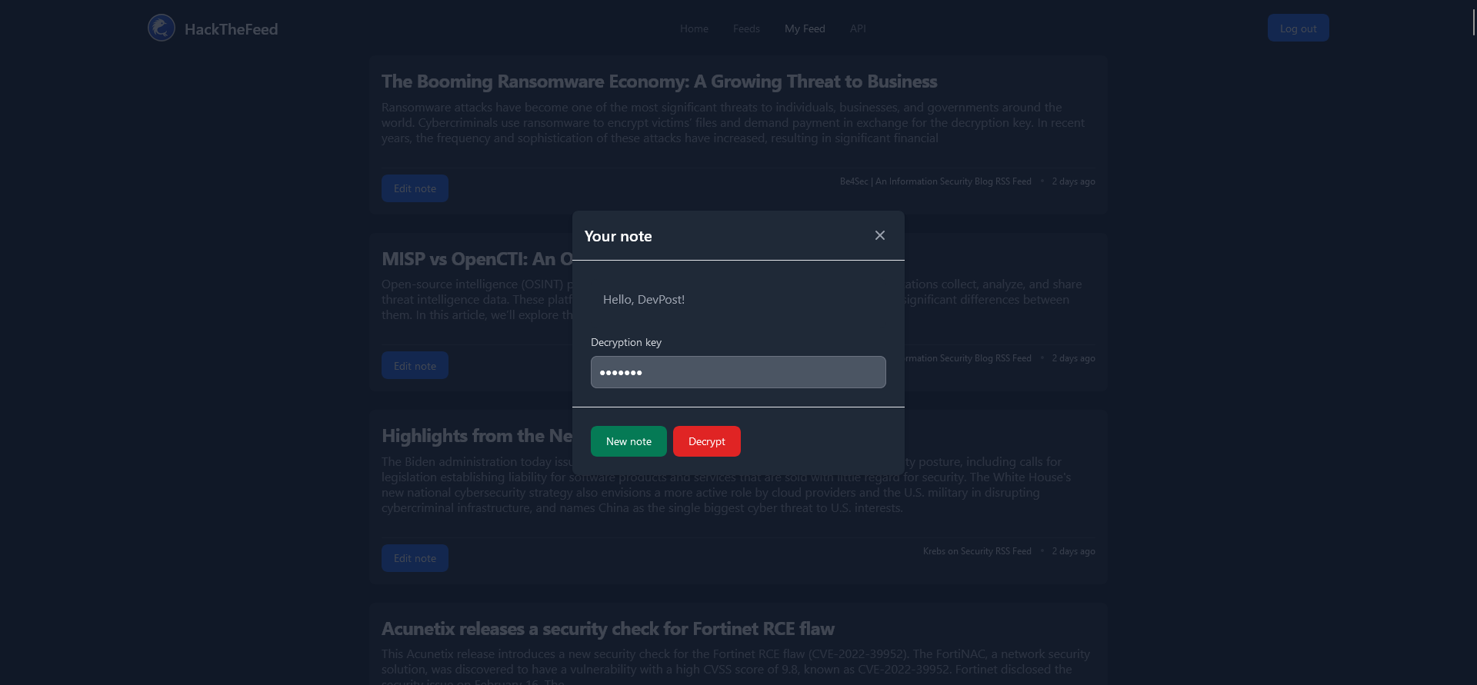Image resolution: width=1477 pixels, height=685 pixels.
Task: Open the Acunetix Fortinet RCE flaw headline
Action: point(608,629)
